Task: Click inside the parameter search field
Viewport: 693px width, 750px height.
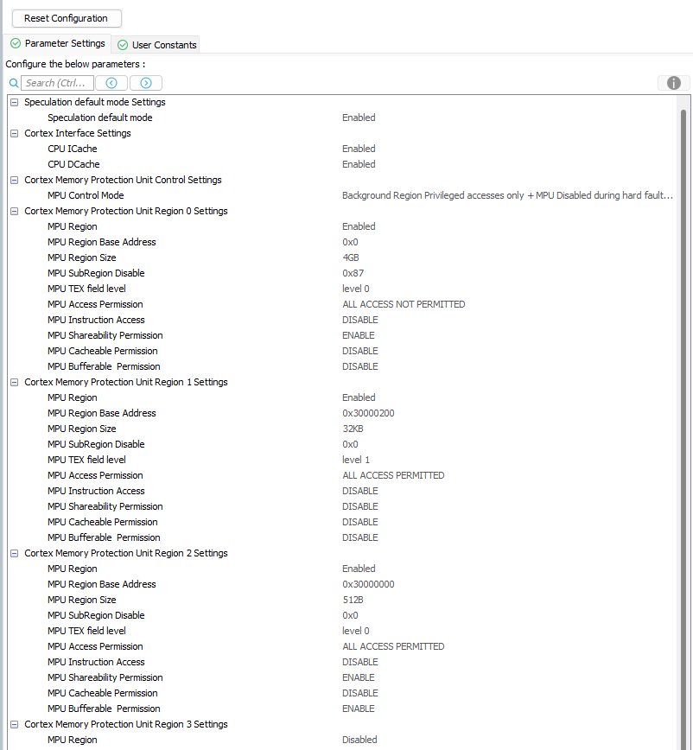Action: pos(56,82)
